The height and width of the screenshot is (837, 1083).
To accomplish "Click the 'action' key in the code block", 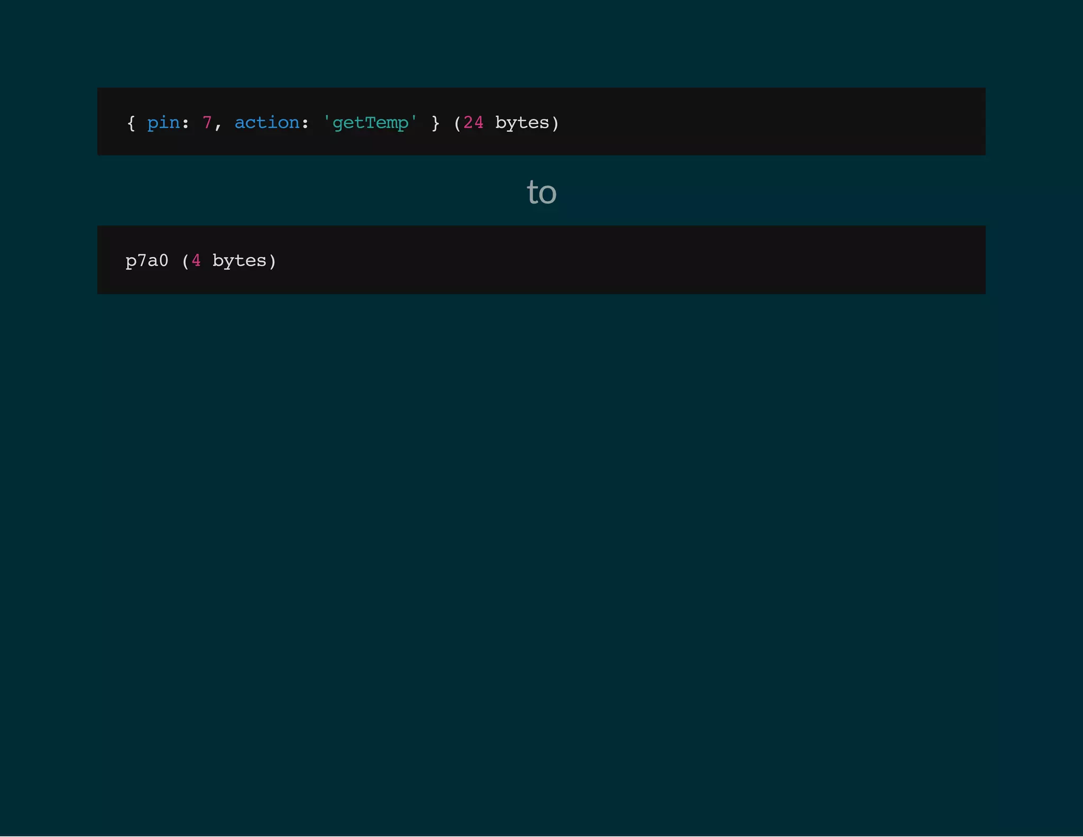I will [267, 123].
